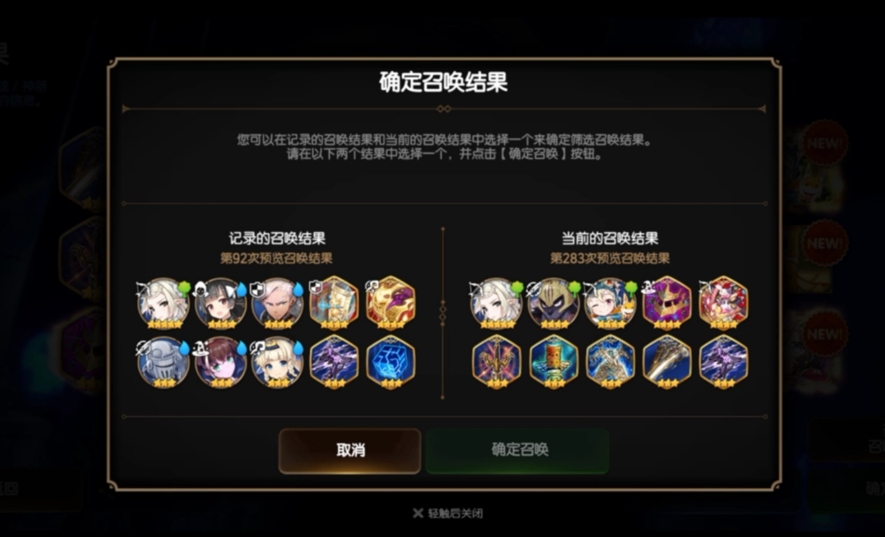The width and height of the screenshot is (885, 537).
Task: Select golden masked red artifact icon in recorded results
Action: (x=391, y=303)
